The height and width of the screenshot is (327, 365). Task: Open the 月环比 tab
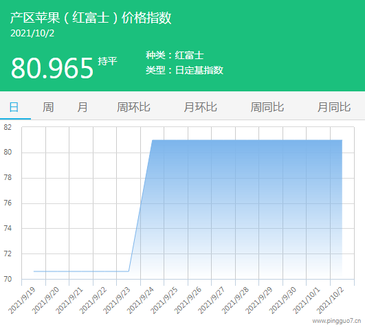click(x=200, y=107)
